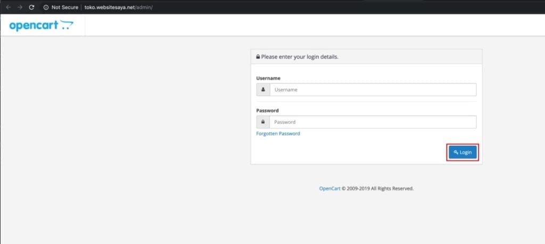Open the OpenCart link in the footer

329,188
